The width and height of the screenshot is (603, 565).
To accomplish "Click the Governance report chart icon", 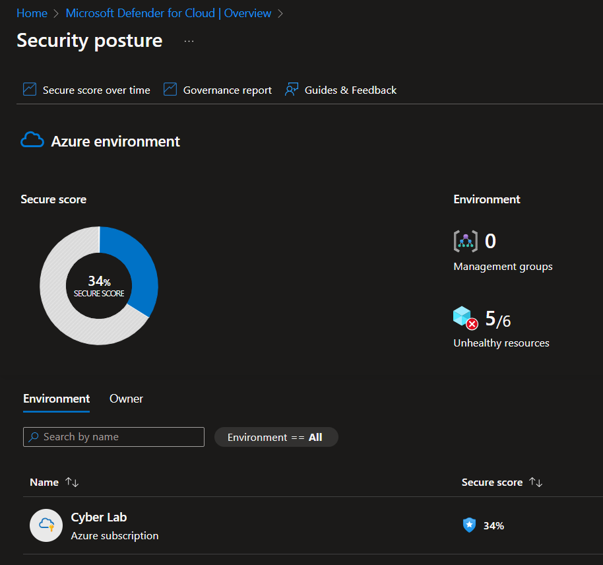I will point(170,89).
